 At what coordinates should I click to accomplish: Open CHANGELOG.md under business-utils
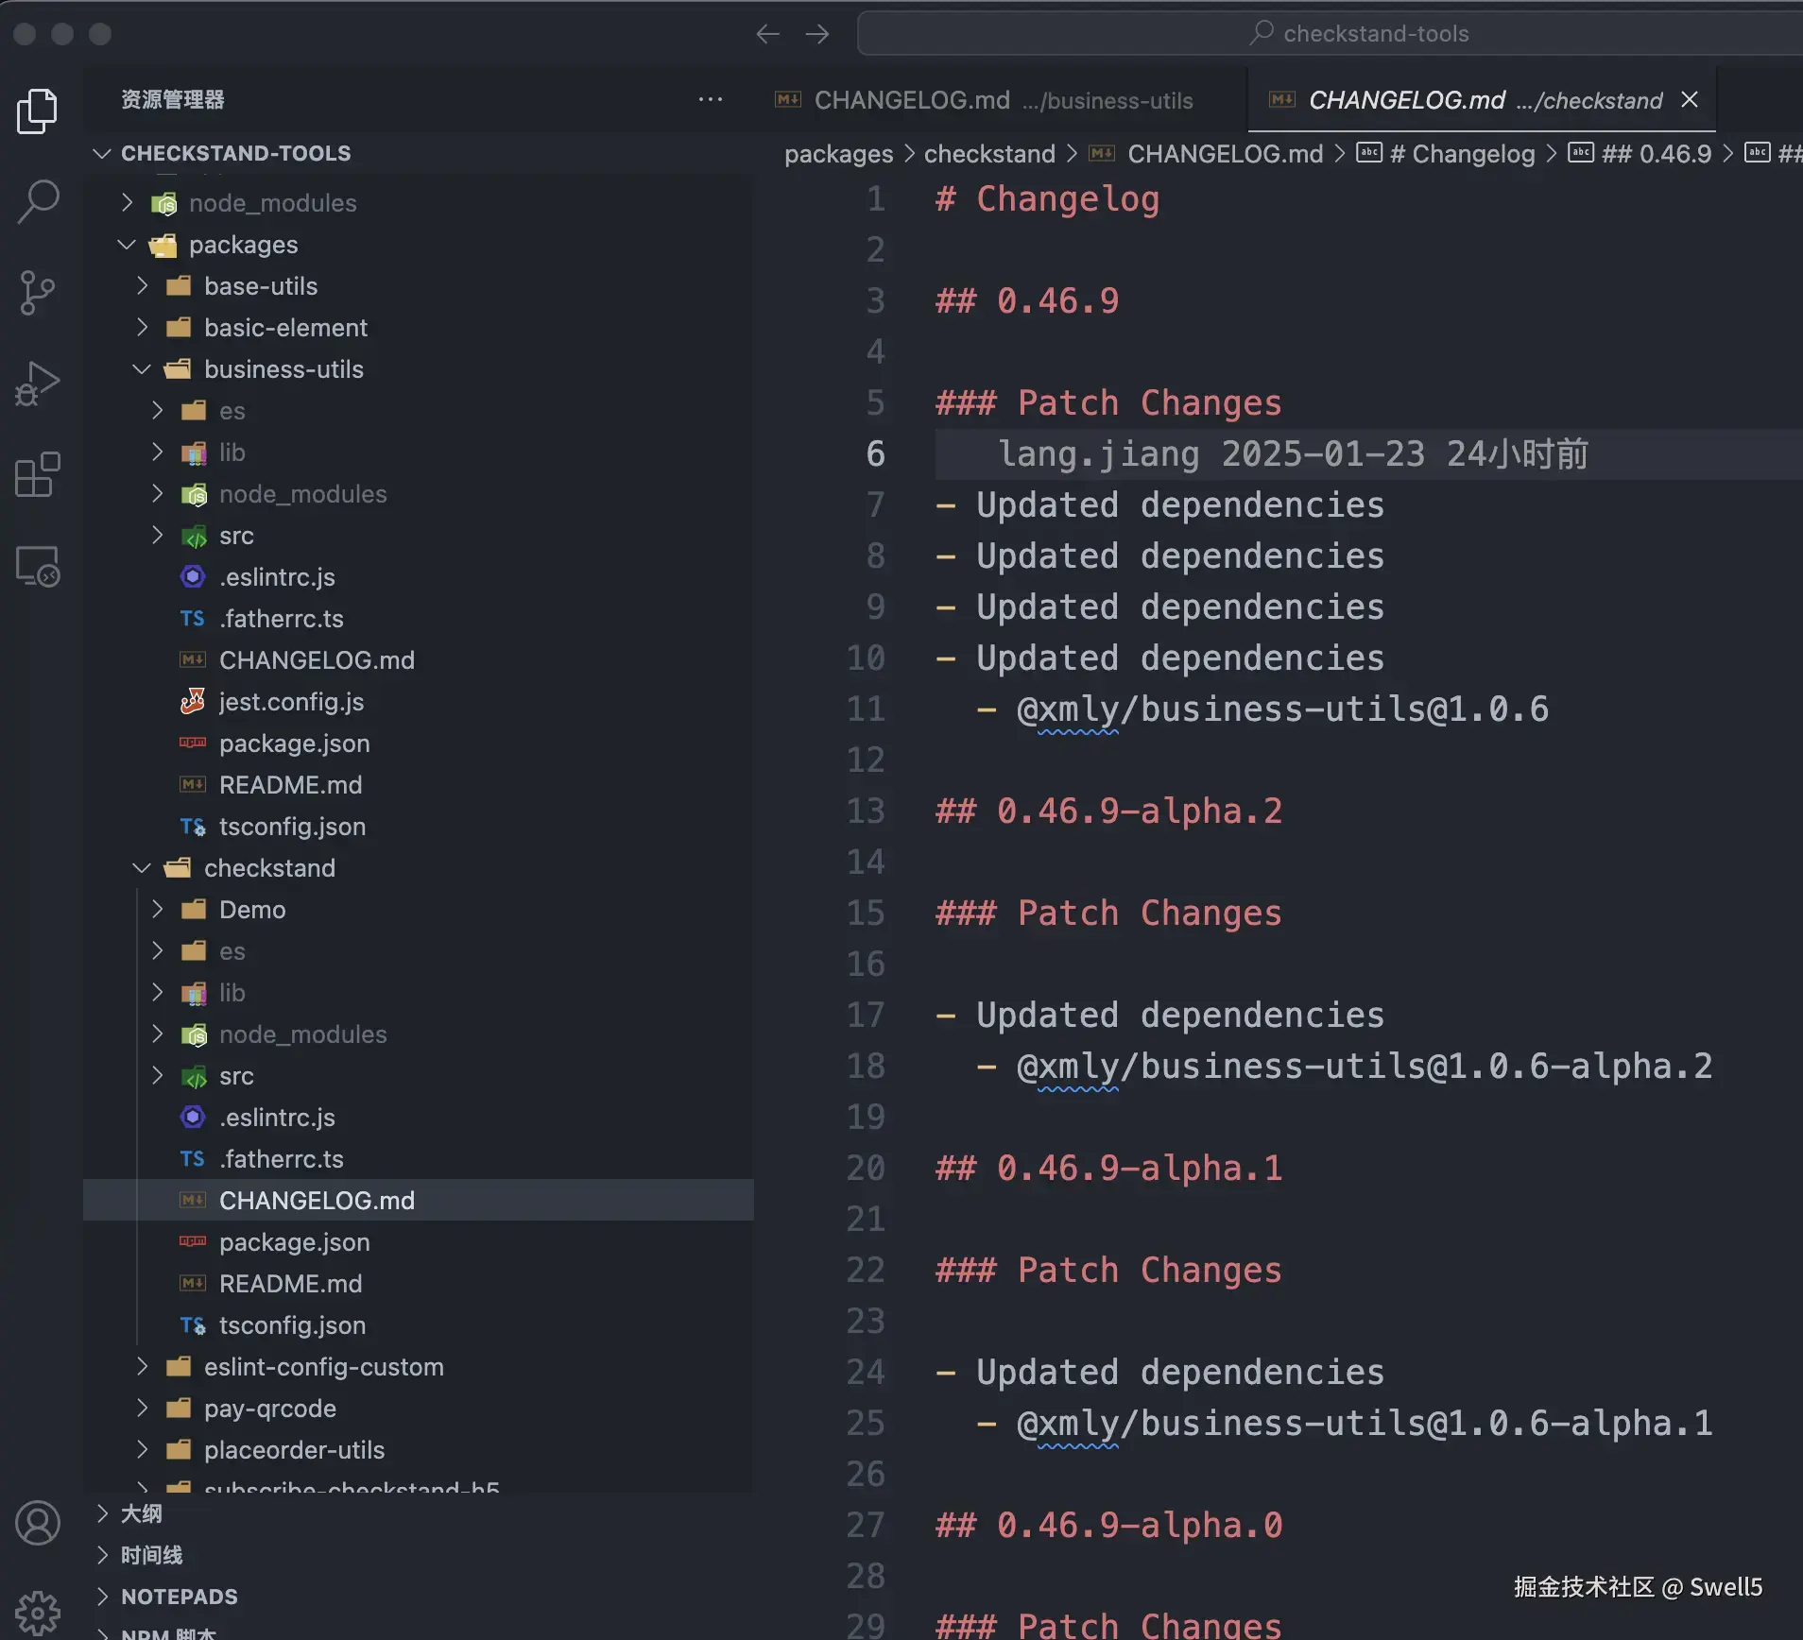tap(419, 660)
